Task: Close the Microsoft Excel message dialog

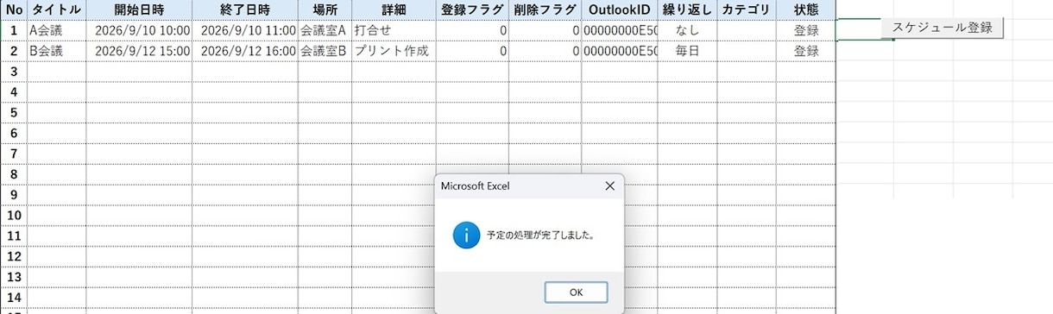Action: click(609, 185)
